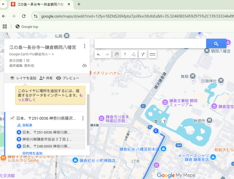
Task: Click the layer panel vertical scrollbar
Action: 88,120
